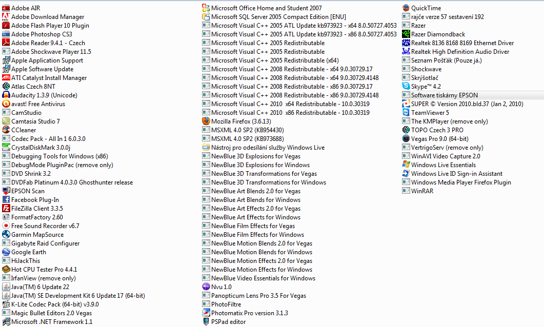Viewport: 544px width, 327px height.
Task: Click the Garmin MapSource icon
Action: point(6,234)
